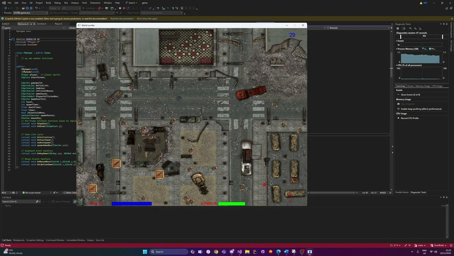This screenshot has height=256, width=454.
Task: Collapse the Process Memory graph section
Action: click(396, 49)
